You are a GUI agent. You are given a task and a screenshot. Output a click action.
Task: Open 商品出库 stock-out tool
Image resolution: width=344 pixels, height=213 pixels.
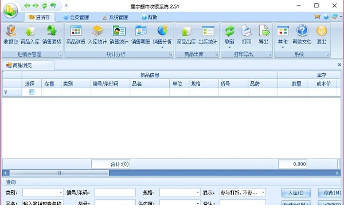pos(186,34)
